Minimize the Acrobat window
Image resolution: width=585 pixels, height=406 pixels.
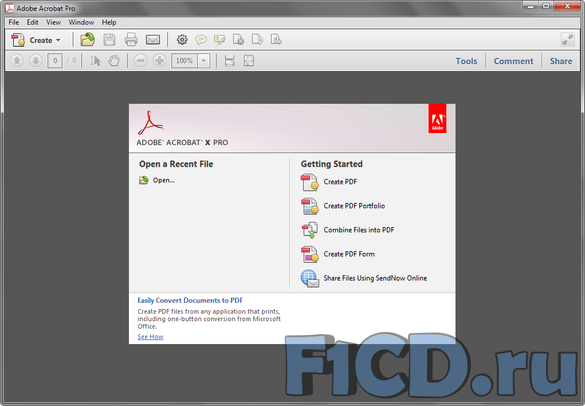coord(531,6)
